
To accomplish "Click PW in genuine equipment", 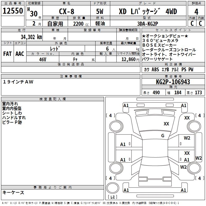I will click(x=191, y=70).
